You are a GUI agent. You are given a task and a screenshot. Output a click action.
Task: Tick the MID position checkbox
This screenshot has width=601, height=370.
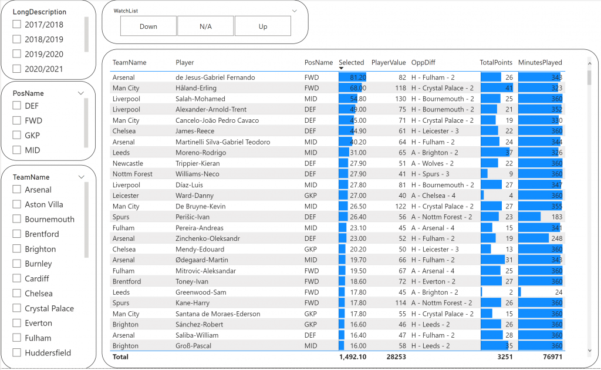pyautogui.click(x=16, y=150)
